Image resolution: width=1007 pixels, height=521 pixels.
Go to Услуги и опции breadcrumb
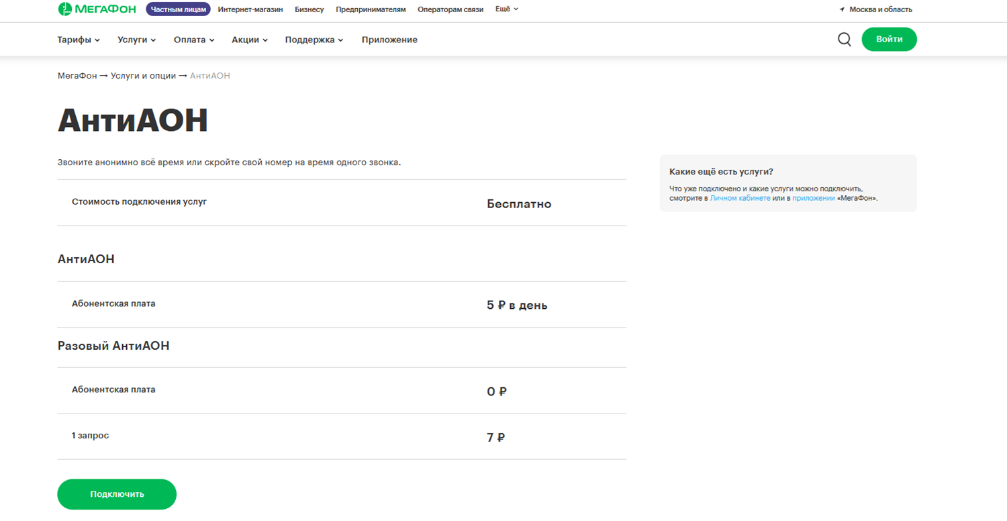(143, 76)
